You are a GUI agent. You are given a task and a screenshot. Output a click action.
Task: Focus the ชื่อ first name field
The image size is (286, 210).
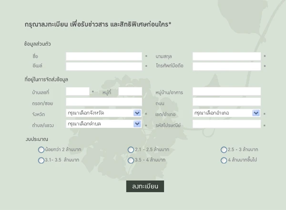tap(104, 56)
